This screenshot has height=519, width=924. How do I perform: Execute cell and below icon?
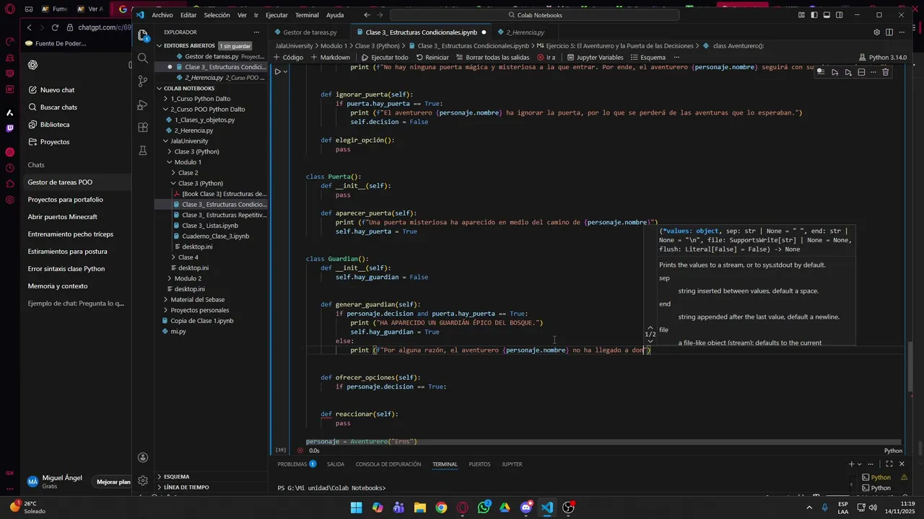848,72
